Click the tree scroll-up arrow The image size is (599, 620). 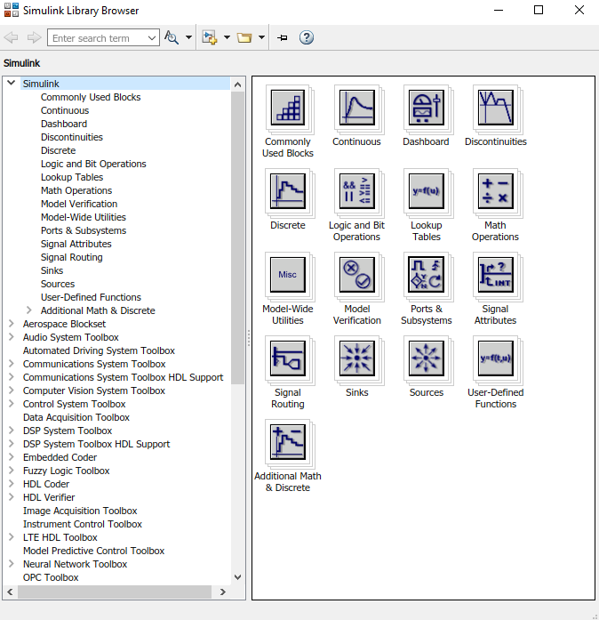tap(238, 85)
